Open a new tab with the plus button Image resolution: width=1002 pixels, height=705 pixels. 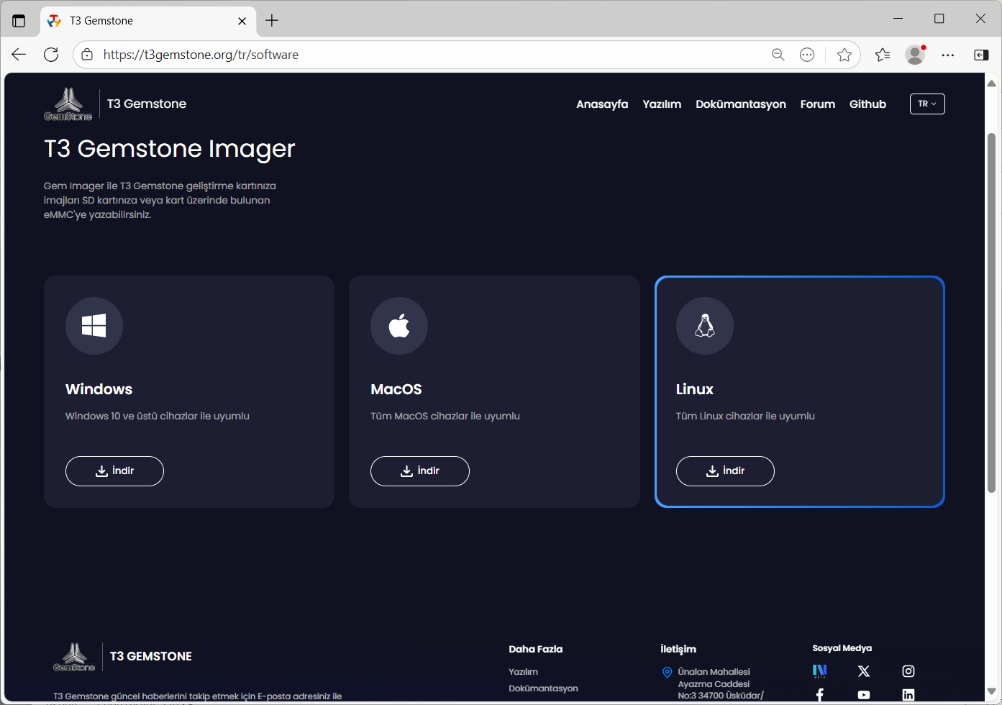272,21
